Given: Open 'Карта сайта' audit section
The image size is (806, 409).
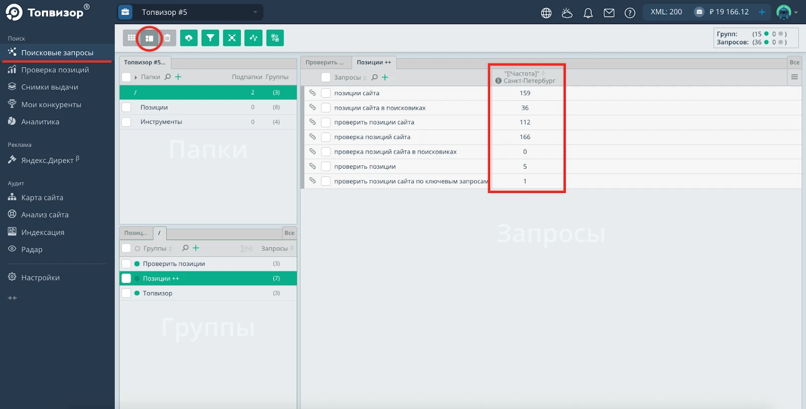Looking at the screenshot, I should [42, 197].
